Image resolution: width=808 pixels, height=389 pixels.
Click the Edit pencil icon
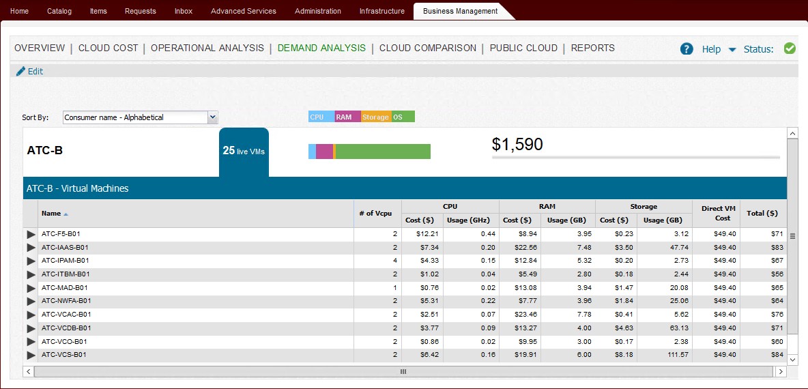(20, 71)
